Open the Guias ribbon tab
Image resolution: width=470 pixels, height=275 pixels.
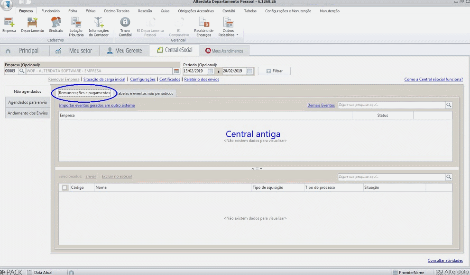click(165, 11)
